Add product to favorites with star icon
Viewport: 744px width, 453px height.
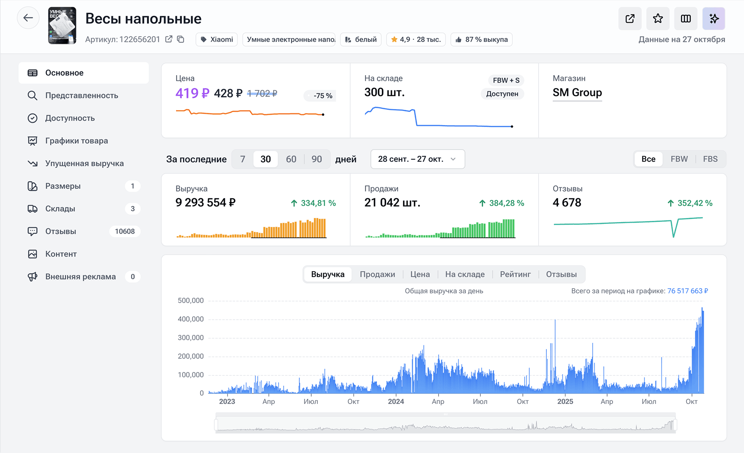(658, 19)
